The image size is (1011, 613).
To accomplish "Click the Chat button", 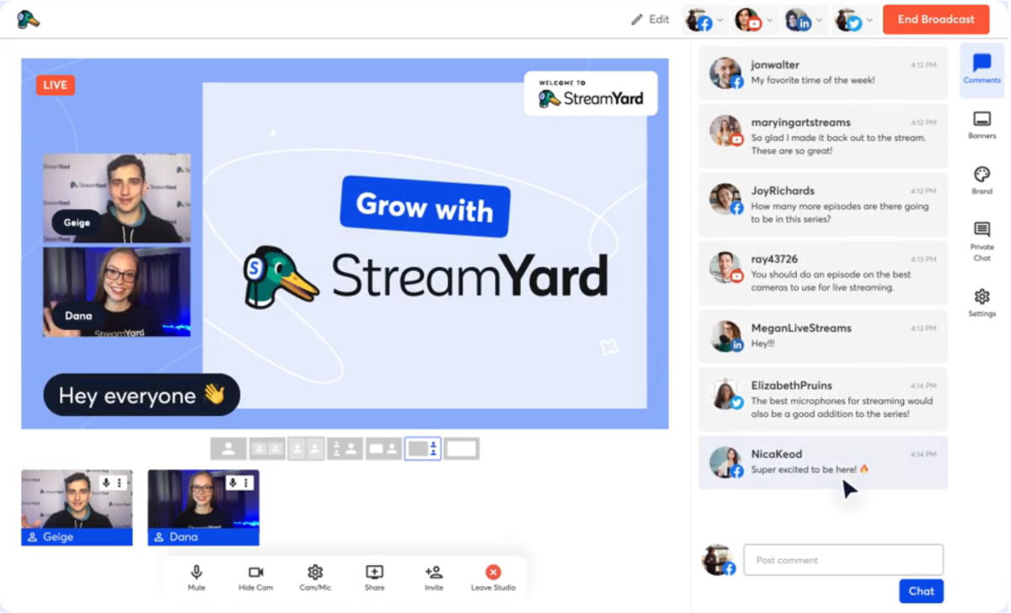I will 921,591.
